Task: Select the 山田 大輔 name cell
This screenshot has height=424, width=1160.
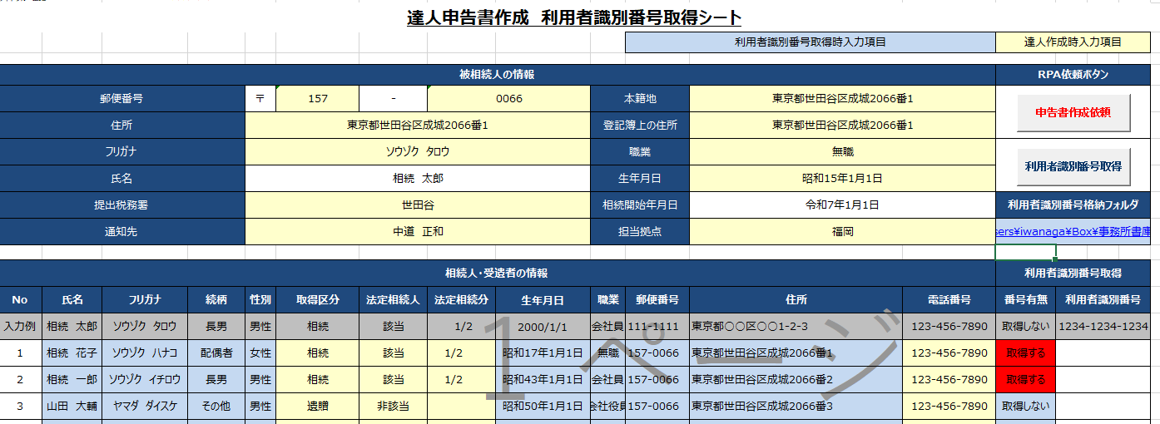Action: coord(72,407)
